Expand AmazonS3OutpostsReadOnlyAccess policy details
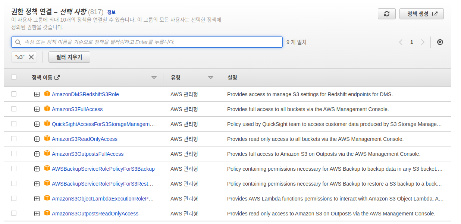461x224 pixels. click(37, 214)
